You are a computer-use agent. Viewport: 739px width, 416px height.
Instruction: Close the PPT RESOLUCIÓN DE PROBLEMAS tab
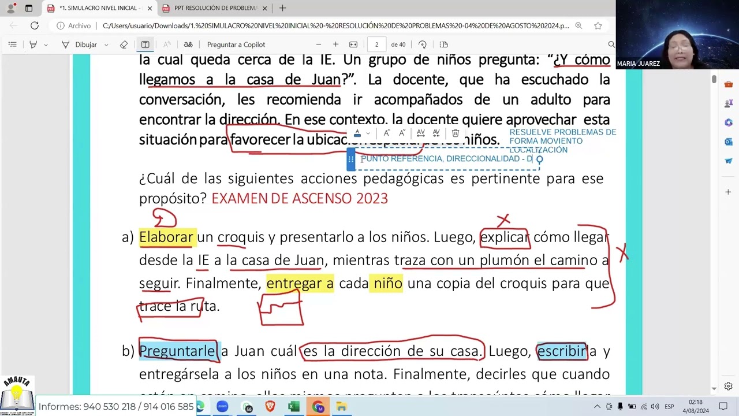click(265, 8)
